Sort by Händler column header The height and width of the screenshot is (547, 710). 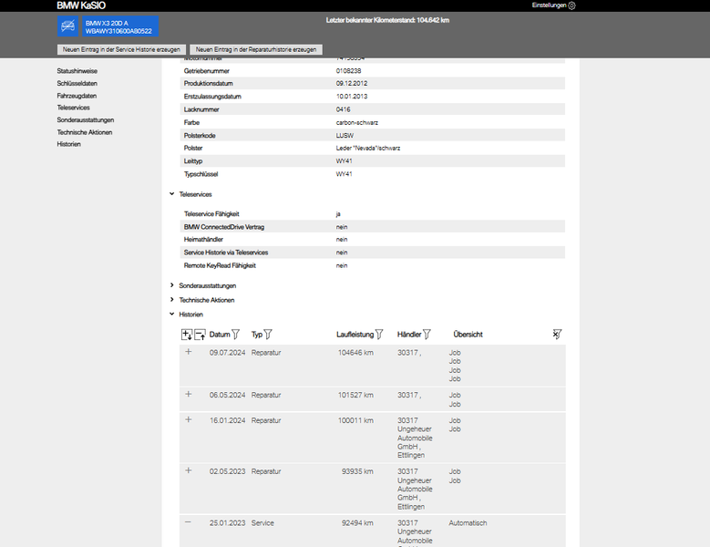pos(409,335)
